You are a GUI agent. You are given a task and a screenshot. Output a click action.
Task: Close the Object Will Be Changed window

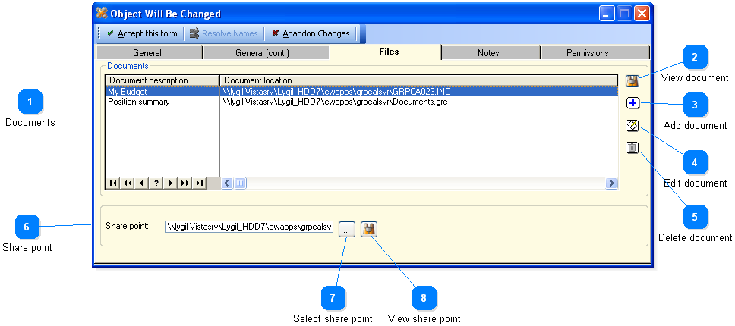click(642, 14)
